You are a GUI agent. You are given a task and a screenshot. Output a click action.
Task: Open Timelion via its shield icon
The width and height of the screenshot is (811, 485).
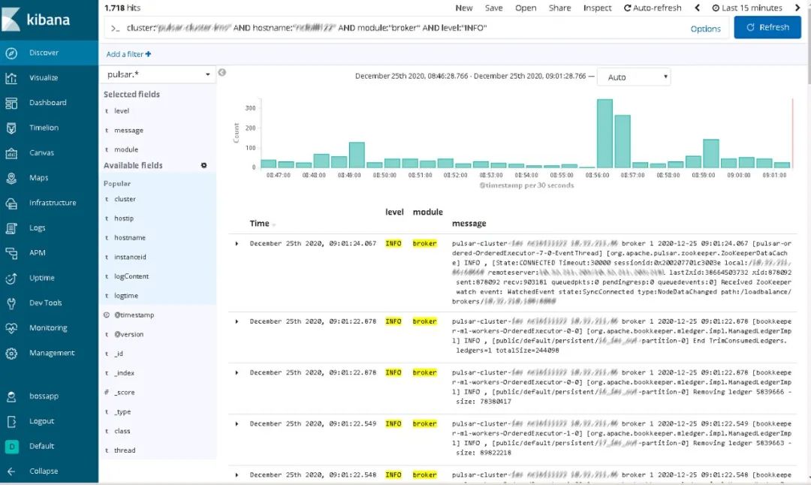(x=11, y=128)
